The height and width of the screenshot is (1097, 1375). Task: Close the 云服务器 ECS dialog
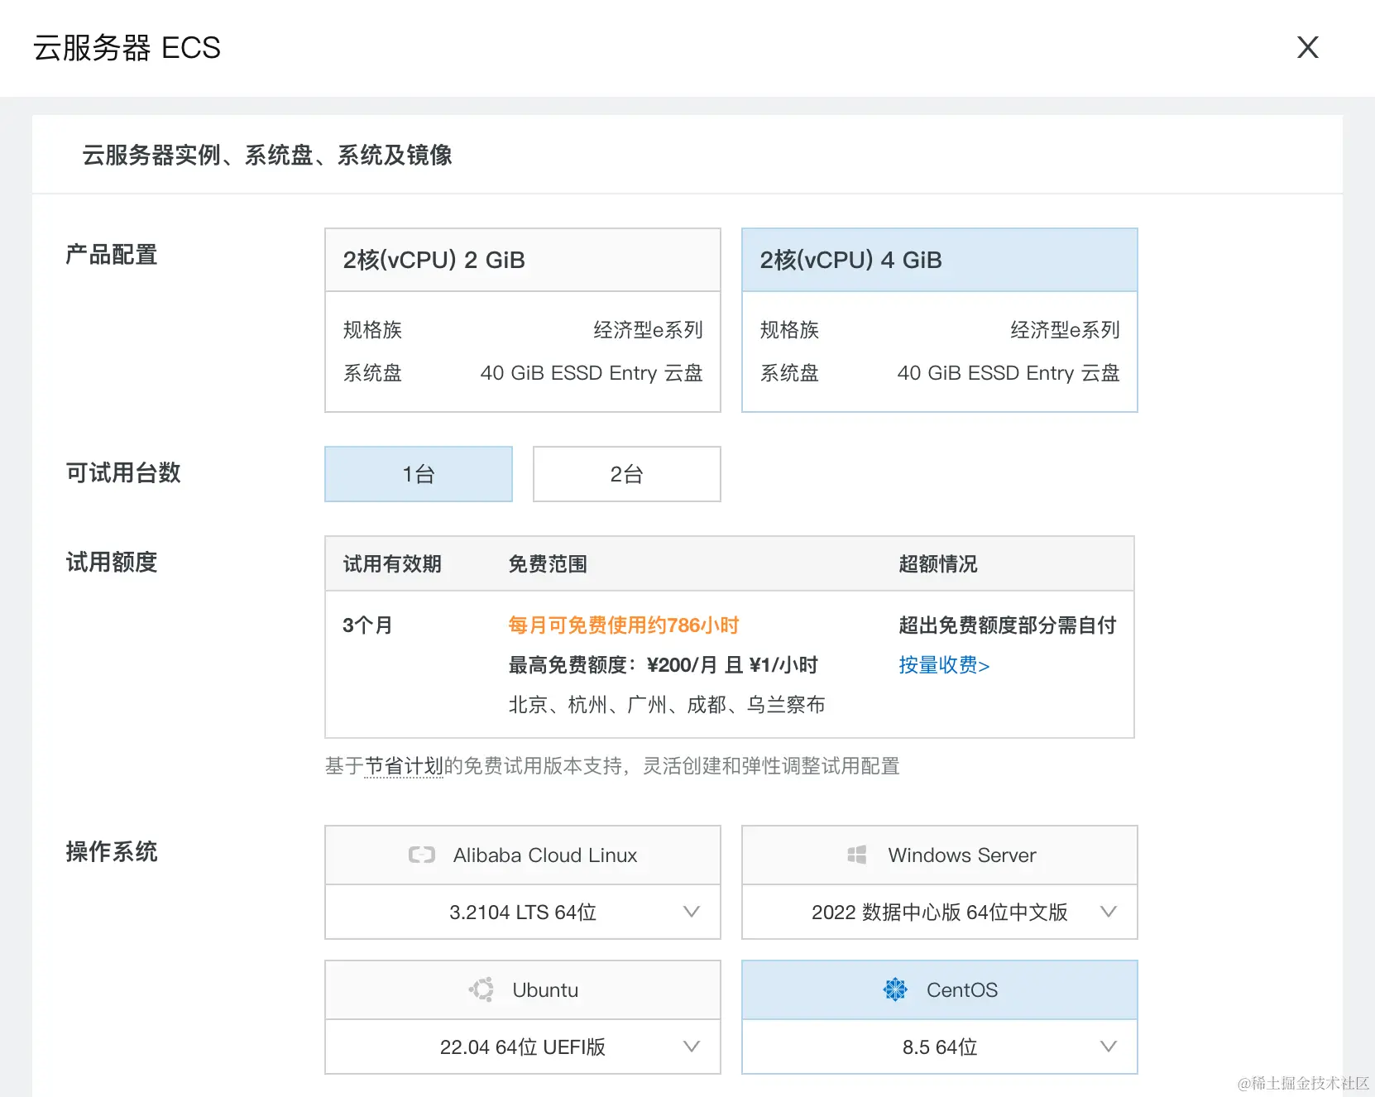point(1307,47)
